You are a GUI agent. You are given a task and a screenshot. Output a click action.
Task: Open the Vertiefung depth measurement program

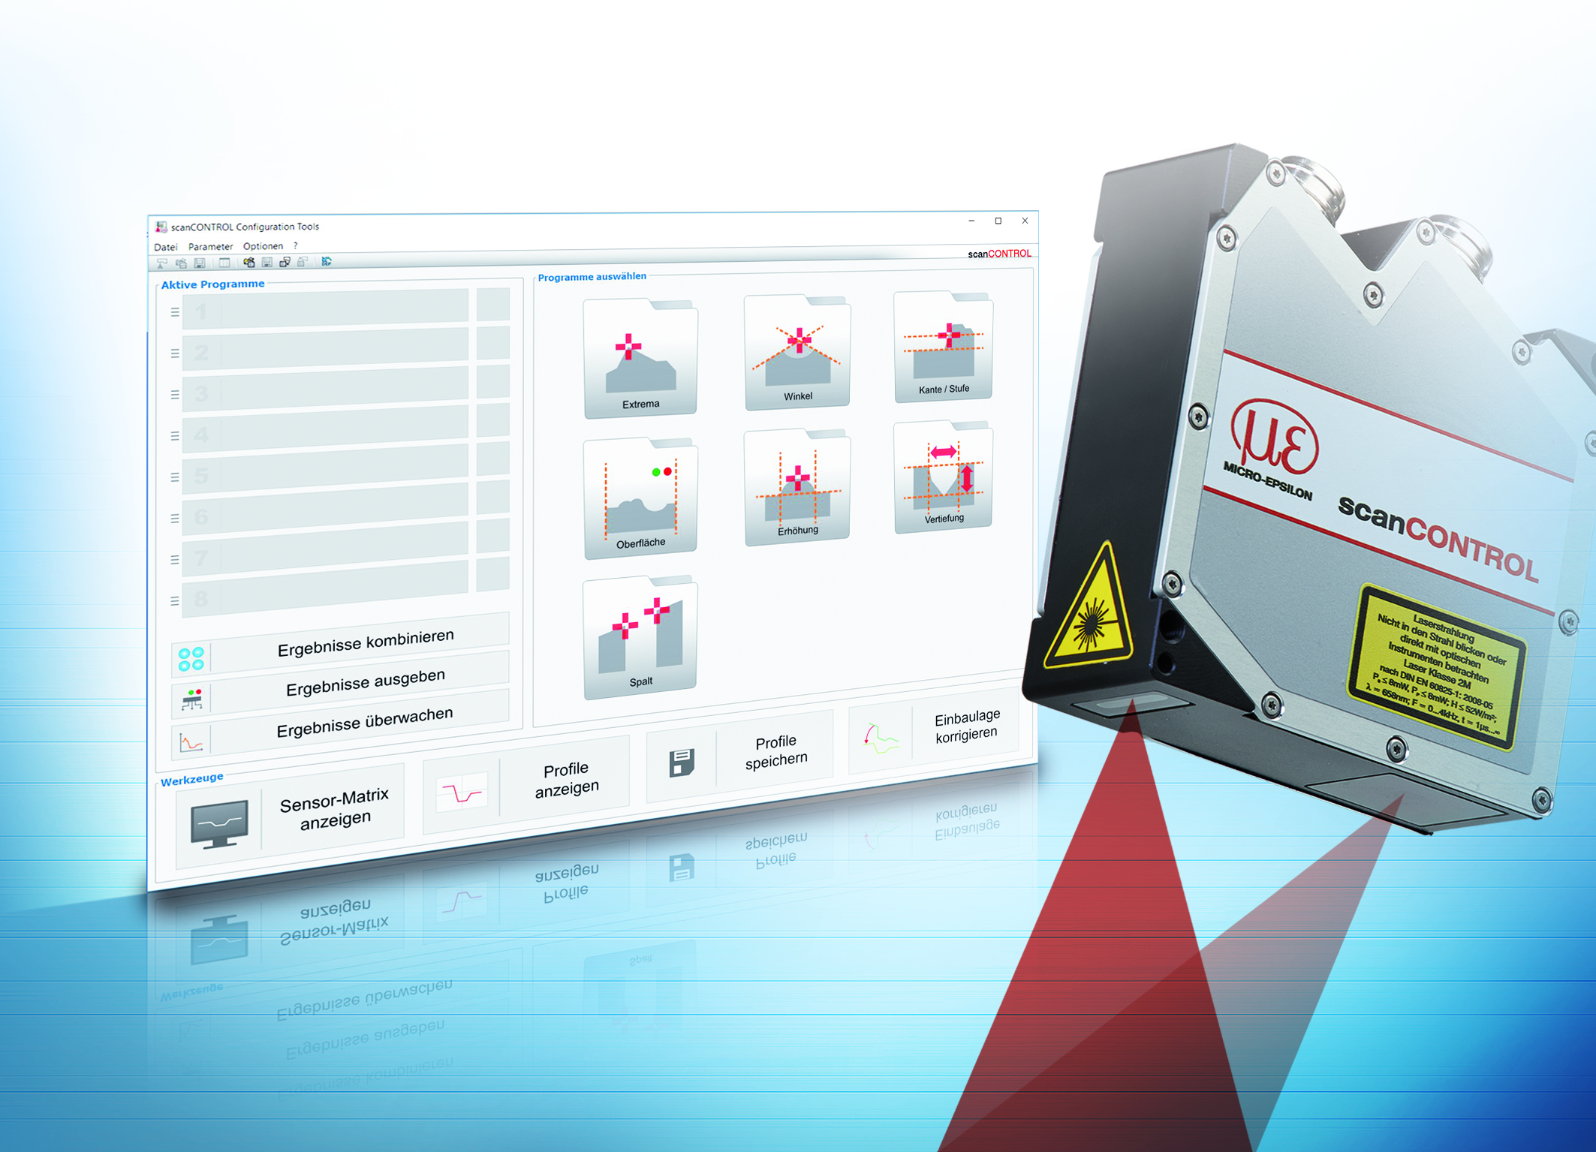point(944,480)
